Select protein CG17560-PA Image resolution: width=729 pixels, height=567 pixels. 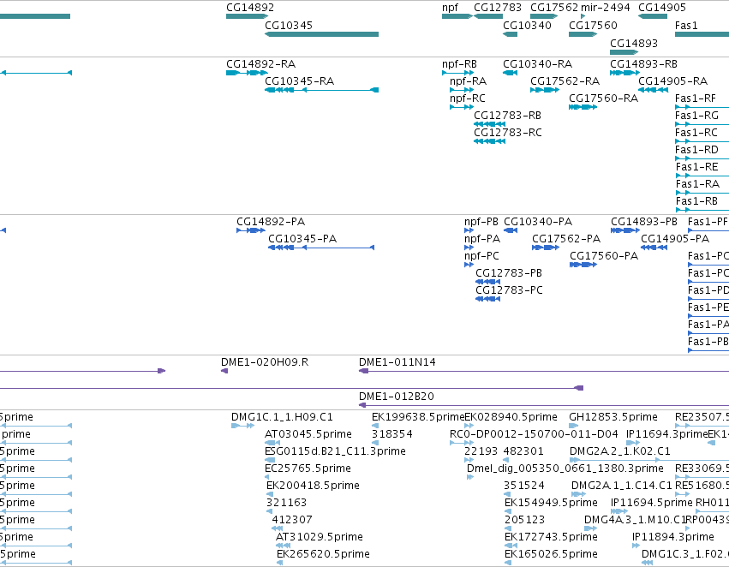click(x=604, y=256)
